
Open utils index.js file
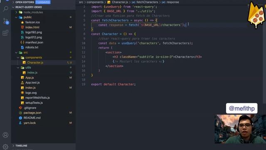coord(32,72)
